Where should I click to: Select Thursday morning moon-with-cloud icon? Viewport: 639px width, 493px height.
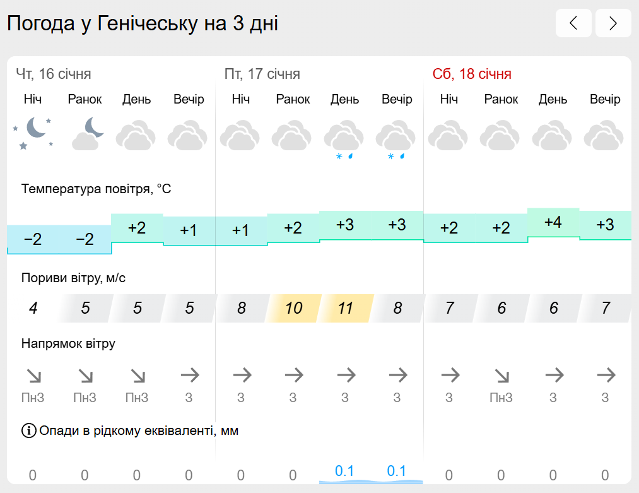(87, 133)
